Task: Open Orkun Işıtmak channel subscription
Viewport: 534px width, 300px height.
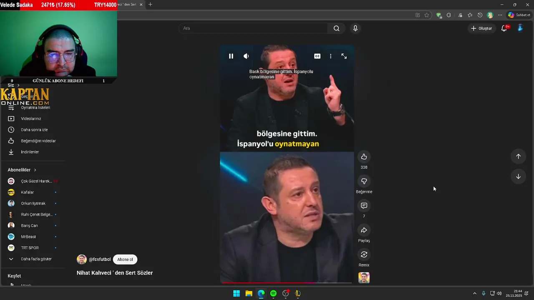Action: pos(33,203)
